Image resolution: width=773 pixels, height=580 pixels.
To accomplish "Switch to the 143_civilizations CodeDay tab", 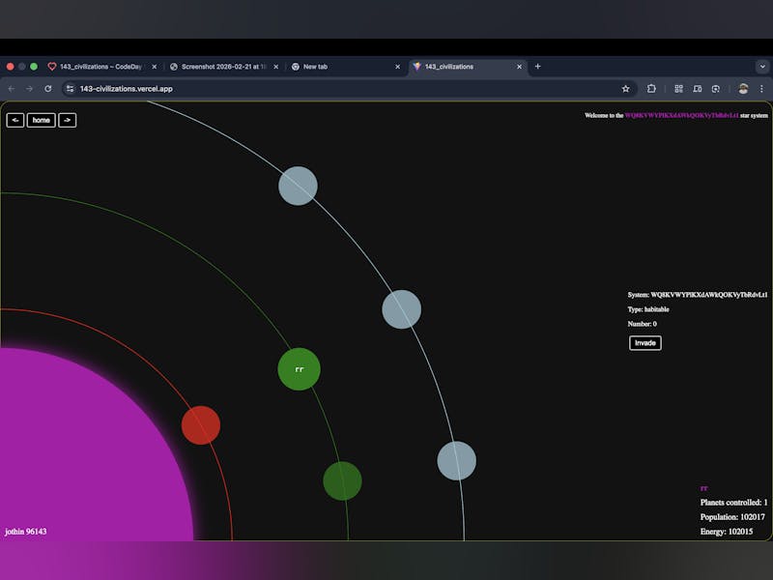I will (x=97, y=67).
